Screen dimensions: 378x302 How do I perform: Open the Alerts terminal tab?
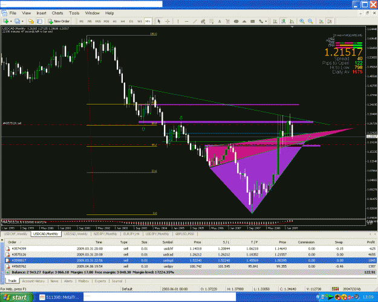coord(68,281)
